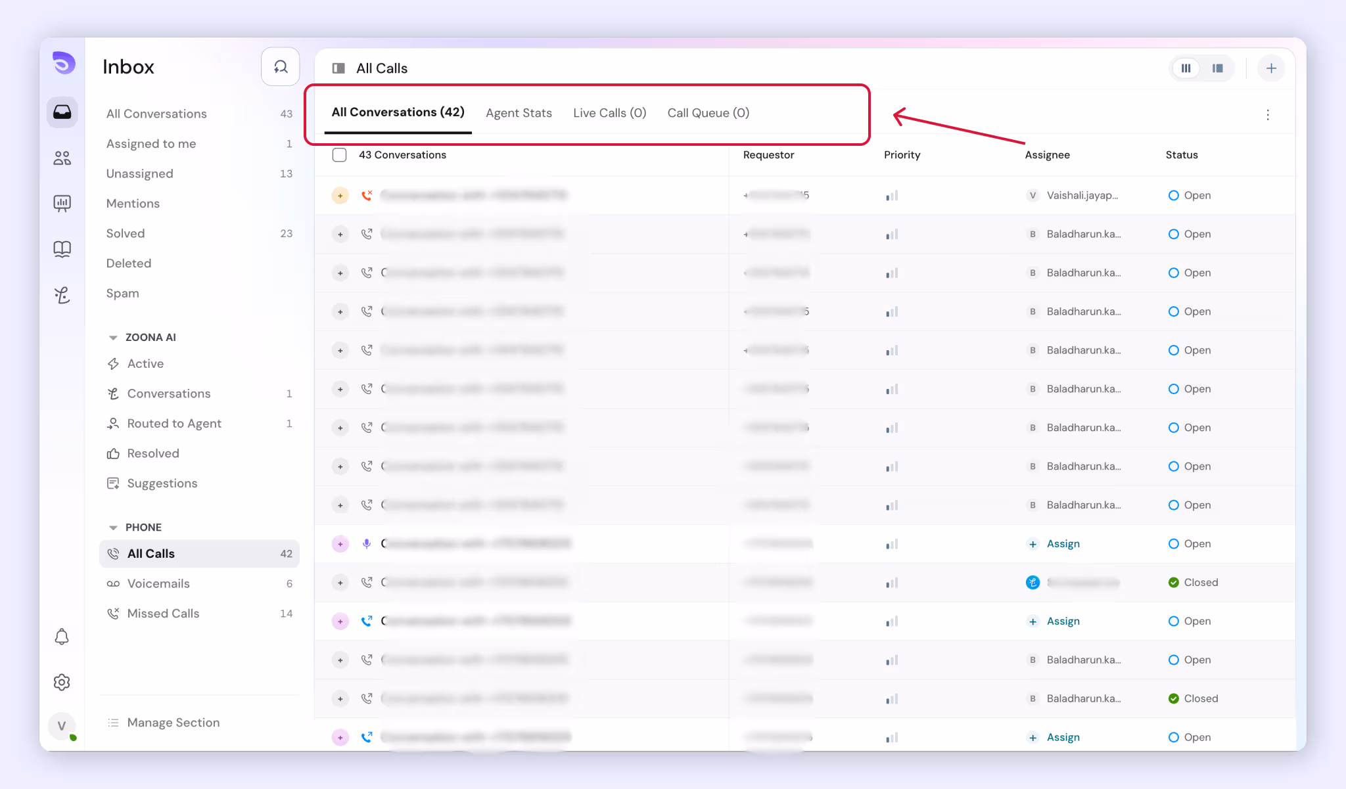Open Spam view

pyautogui.click(x=199, y=293)
